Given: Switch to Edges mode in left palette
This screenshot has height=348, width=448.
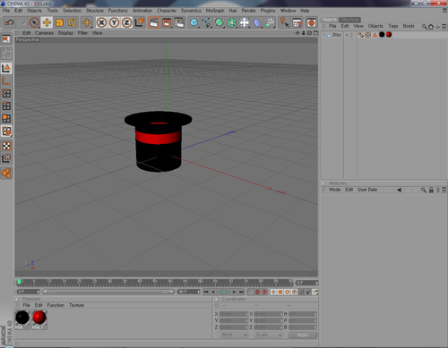Looking at the screenshot, I should [6, 106].
